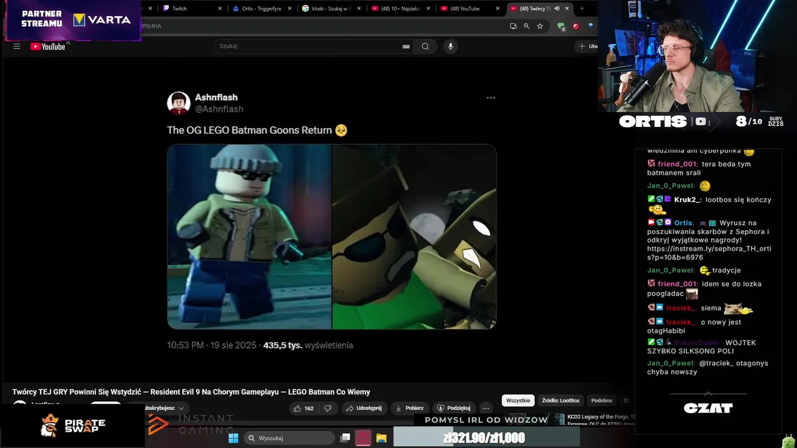Open the blue diamond browser extension
The image size is (797, 448).
pyautogui.click(x=591, y=26)
